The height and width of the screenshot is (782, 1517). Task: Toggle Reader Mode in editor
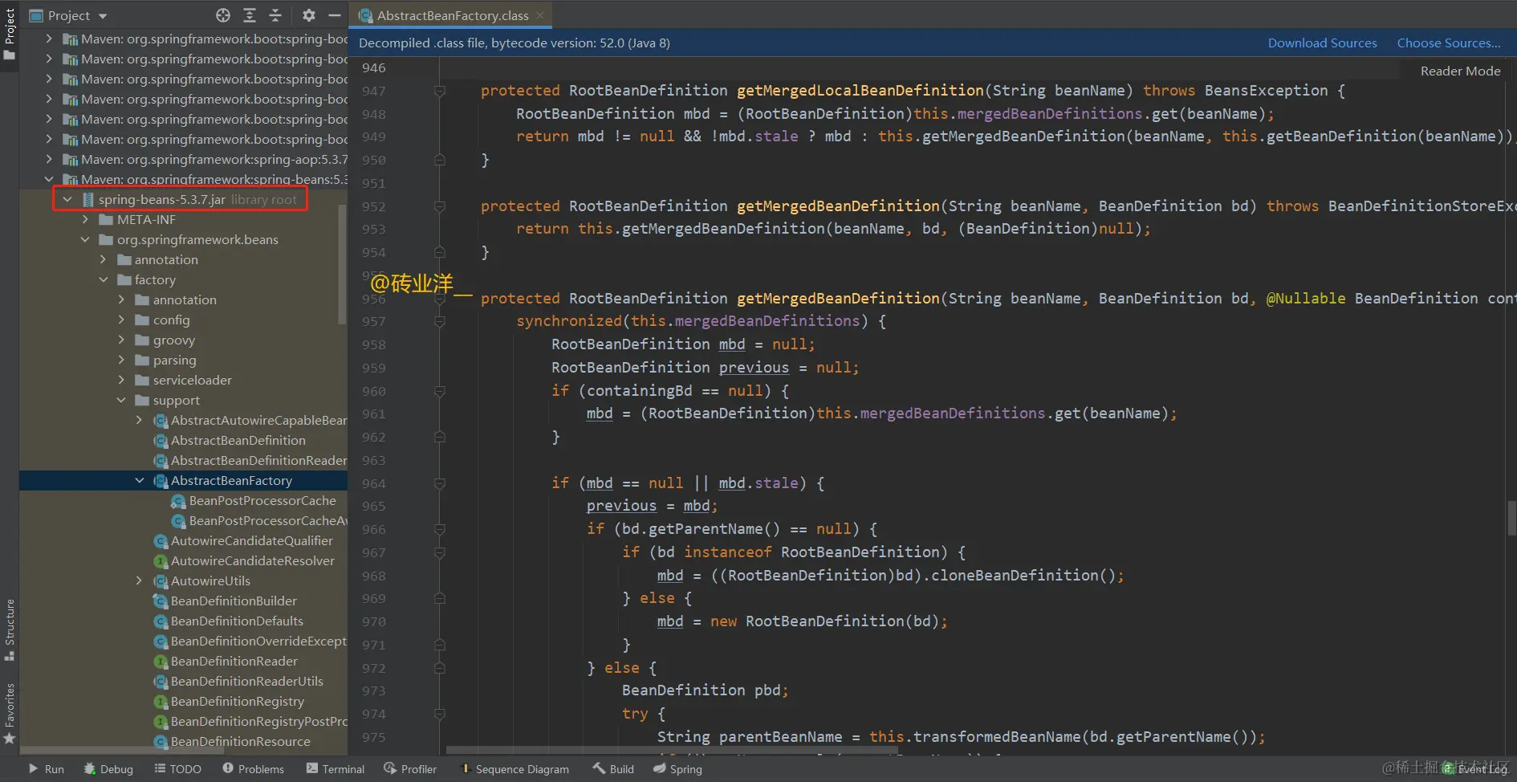(x=1460, y=71)
